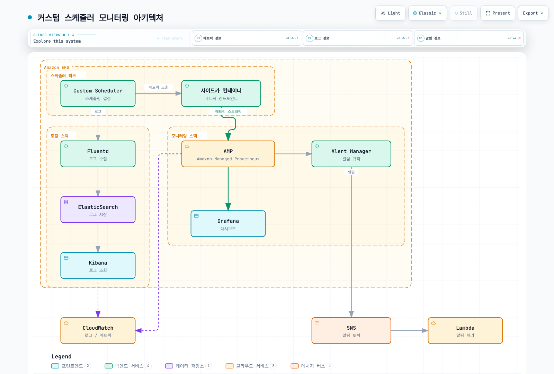Select the CloudWatch node title
The width and height of the screenshot is (554, 374).
pos(98,328)
